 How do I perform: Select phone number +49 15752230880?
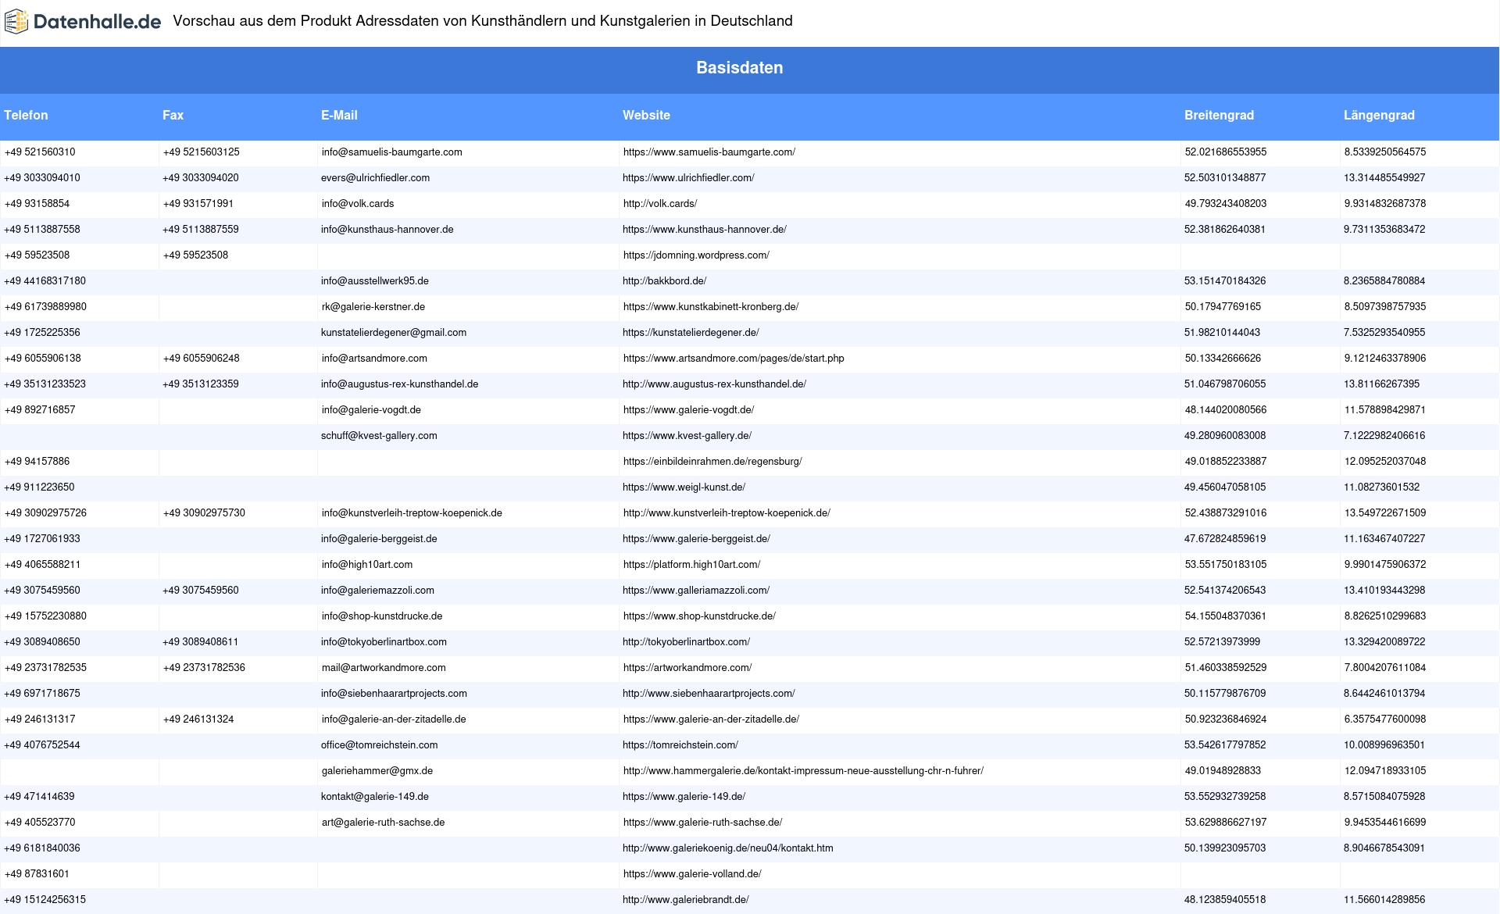click(x=45, y=616)
